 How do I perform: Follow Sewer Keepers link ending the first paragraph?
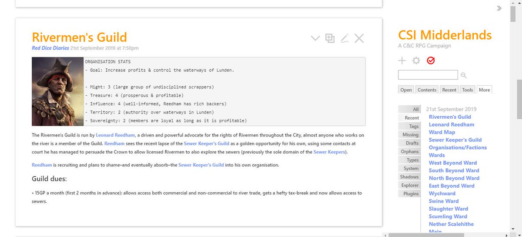tap(329, 152)
